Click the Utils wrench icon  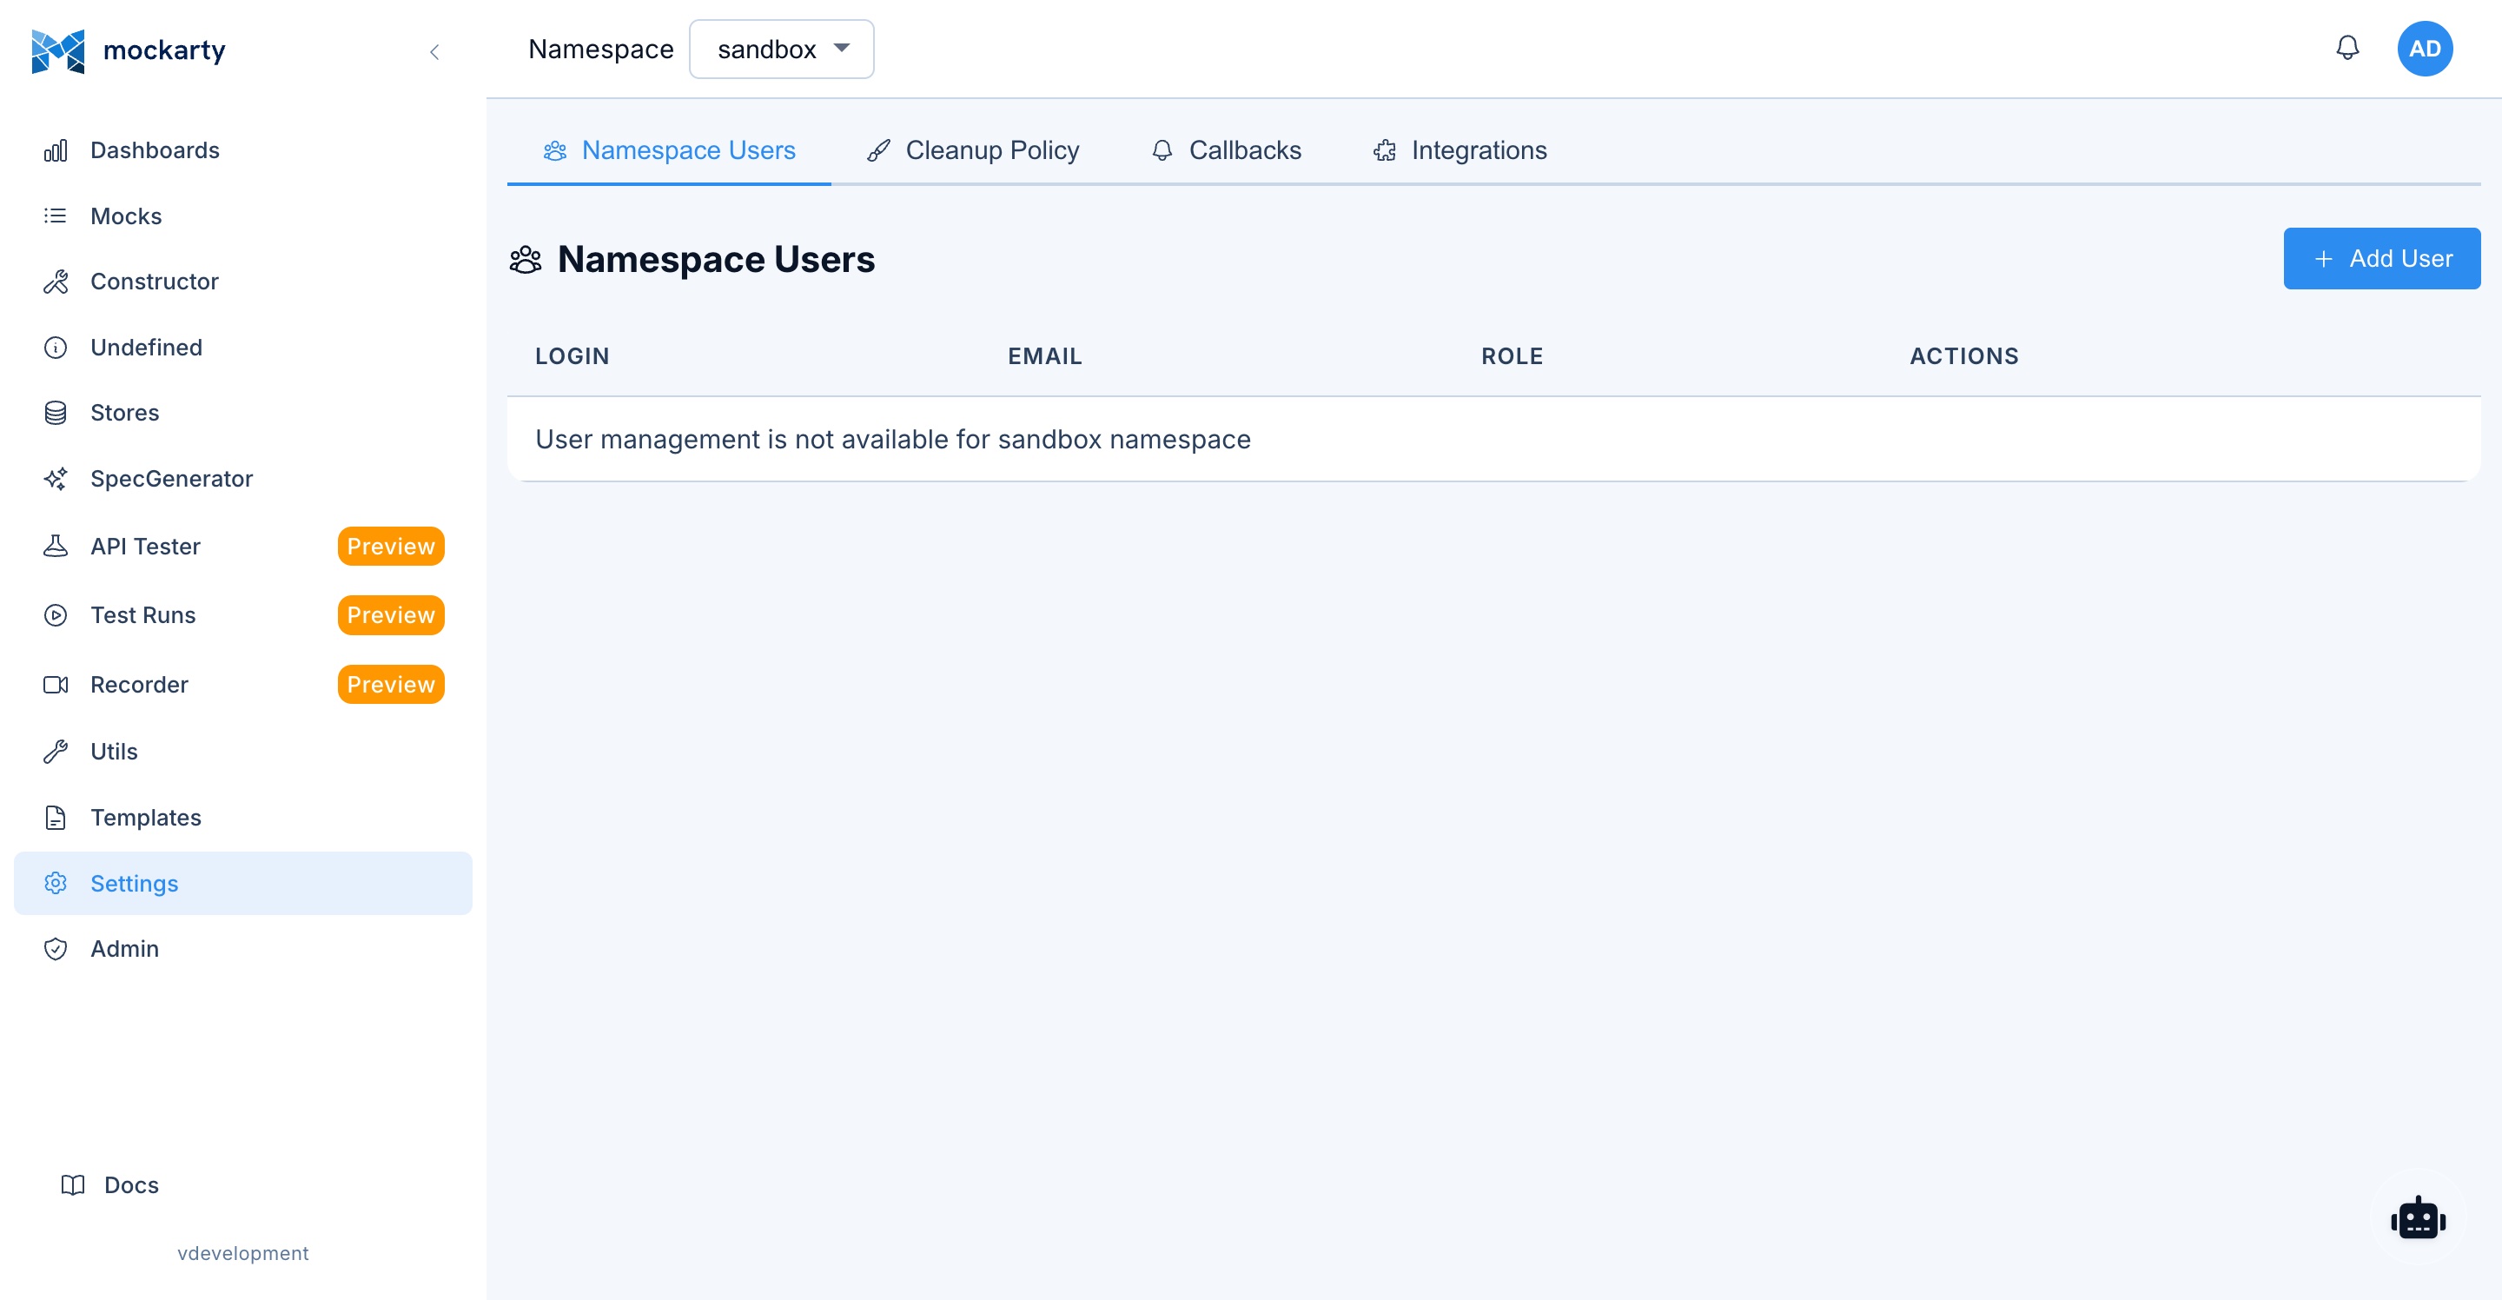[56, 752]
